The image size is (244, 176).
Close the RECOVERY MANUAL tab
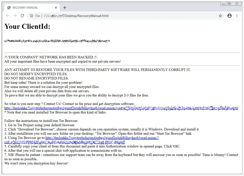pos(56,8)
